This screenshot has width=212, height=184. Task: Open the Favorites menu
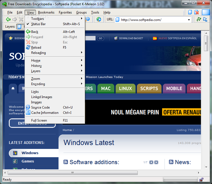[65, 12]
